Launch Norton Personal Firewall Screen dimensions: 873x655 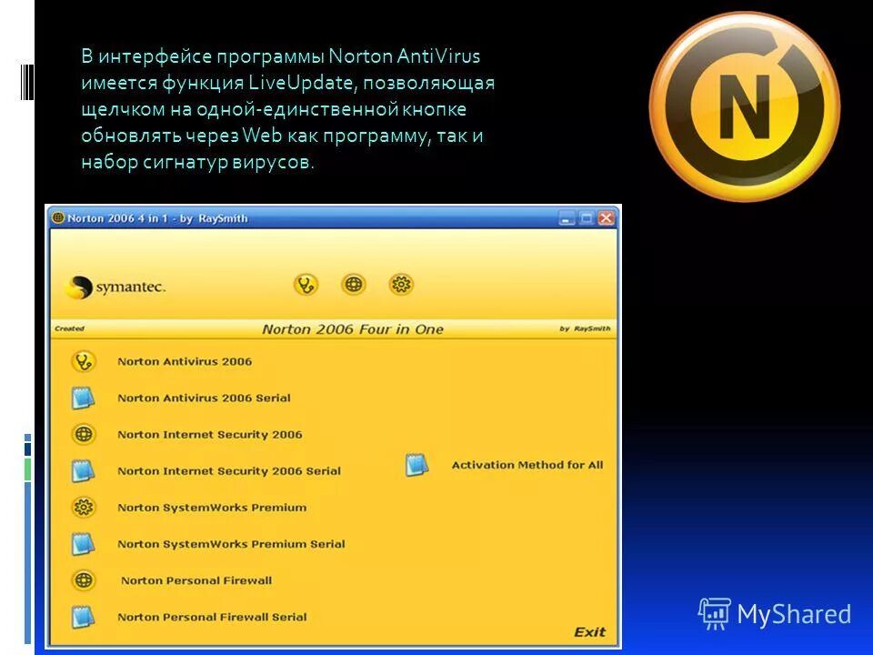coord(196,580)
